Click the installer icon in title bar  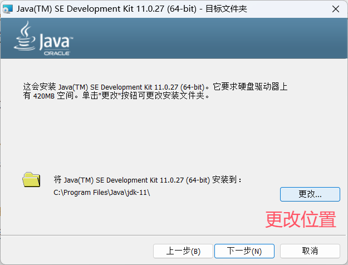click(8, 9)
